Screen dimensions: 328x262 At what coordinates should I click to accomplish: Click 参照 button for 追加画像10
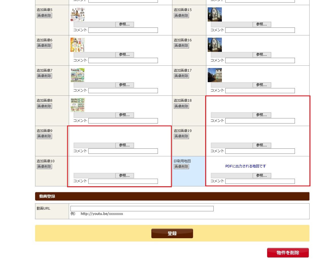coord(125,176)
